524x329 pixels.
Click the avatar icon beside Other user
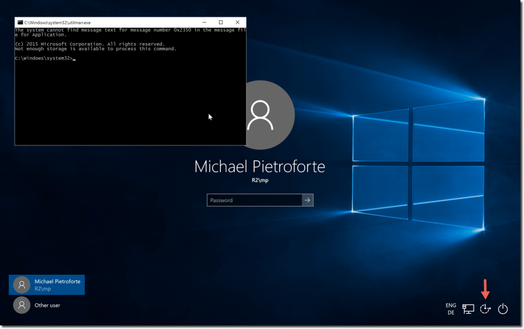(21, 305)
